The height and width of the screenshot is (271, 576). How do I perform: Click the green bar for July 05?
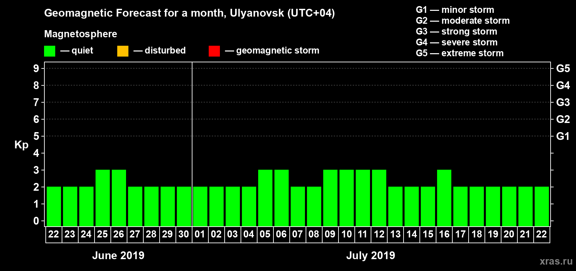point(265,198)
